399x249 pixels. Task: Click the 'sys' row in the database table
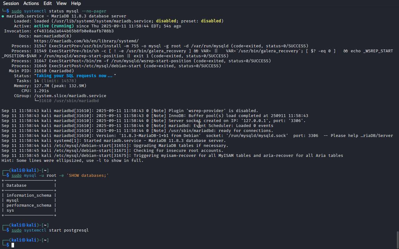pyautogui.click(x=10, y=210)
